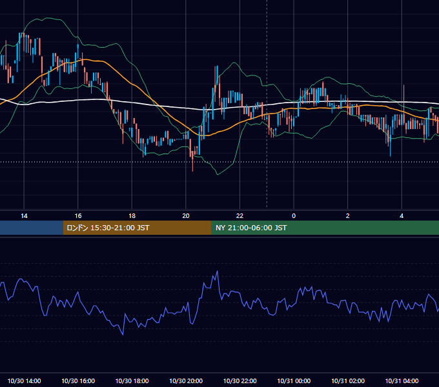Viewport: 439px width, 387px height.
Task: Click the 10/31 02:00 time label
Action: [x=348, y=381]
